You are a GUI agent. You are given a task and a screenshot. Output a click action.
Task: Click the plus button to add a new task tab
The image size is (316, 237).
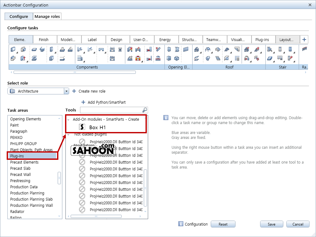[x=304, y=40]
